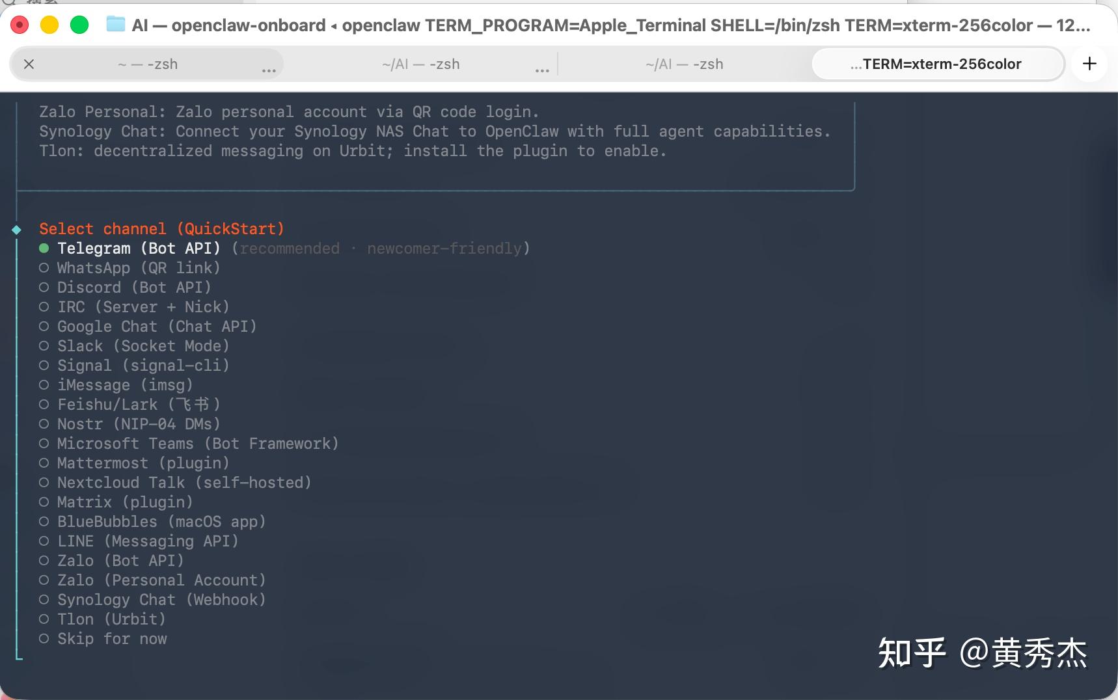Select the WhatsApp (QR link) option

tap(130, 268)
